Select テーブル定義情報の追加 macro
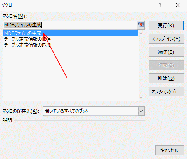The height and width of the screenshot is (159, 187). [71, 45]
